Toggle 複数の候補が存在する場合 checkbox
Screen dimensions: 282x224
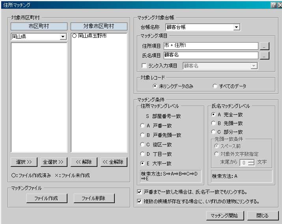point(139,202)
